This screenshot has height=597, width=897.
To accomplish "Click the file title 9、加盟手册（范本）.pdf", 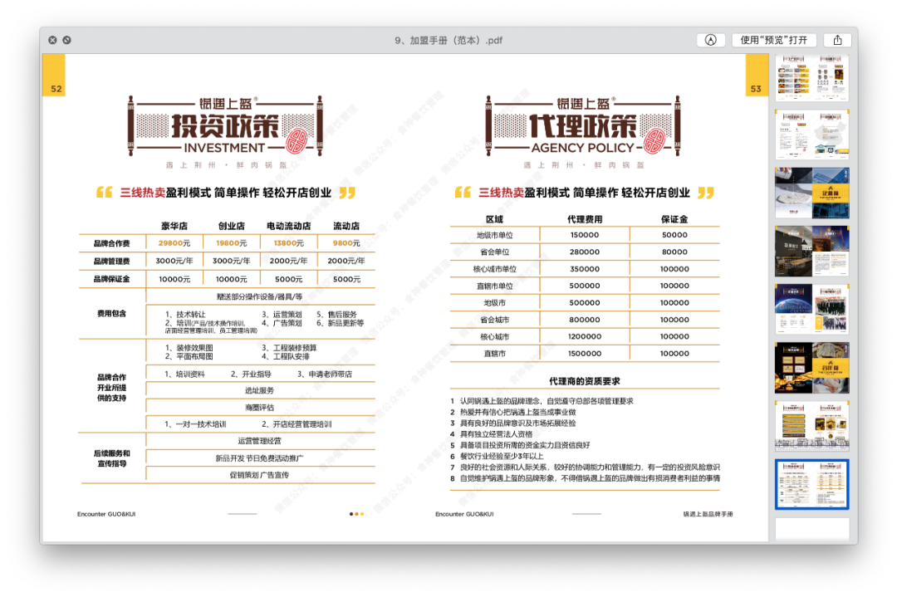I will click(x=448, y=40).
